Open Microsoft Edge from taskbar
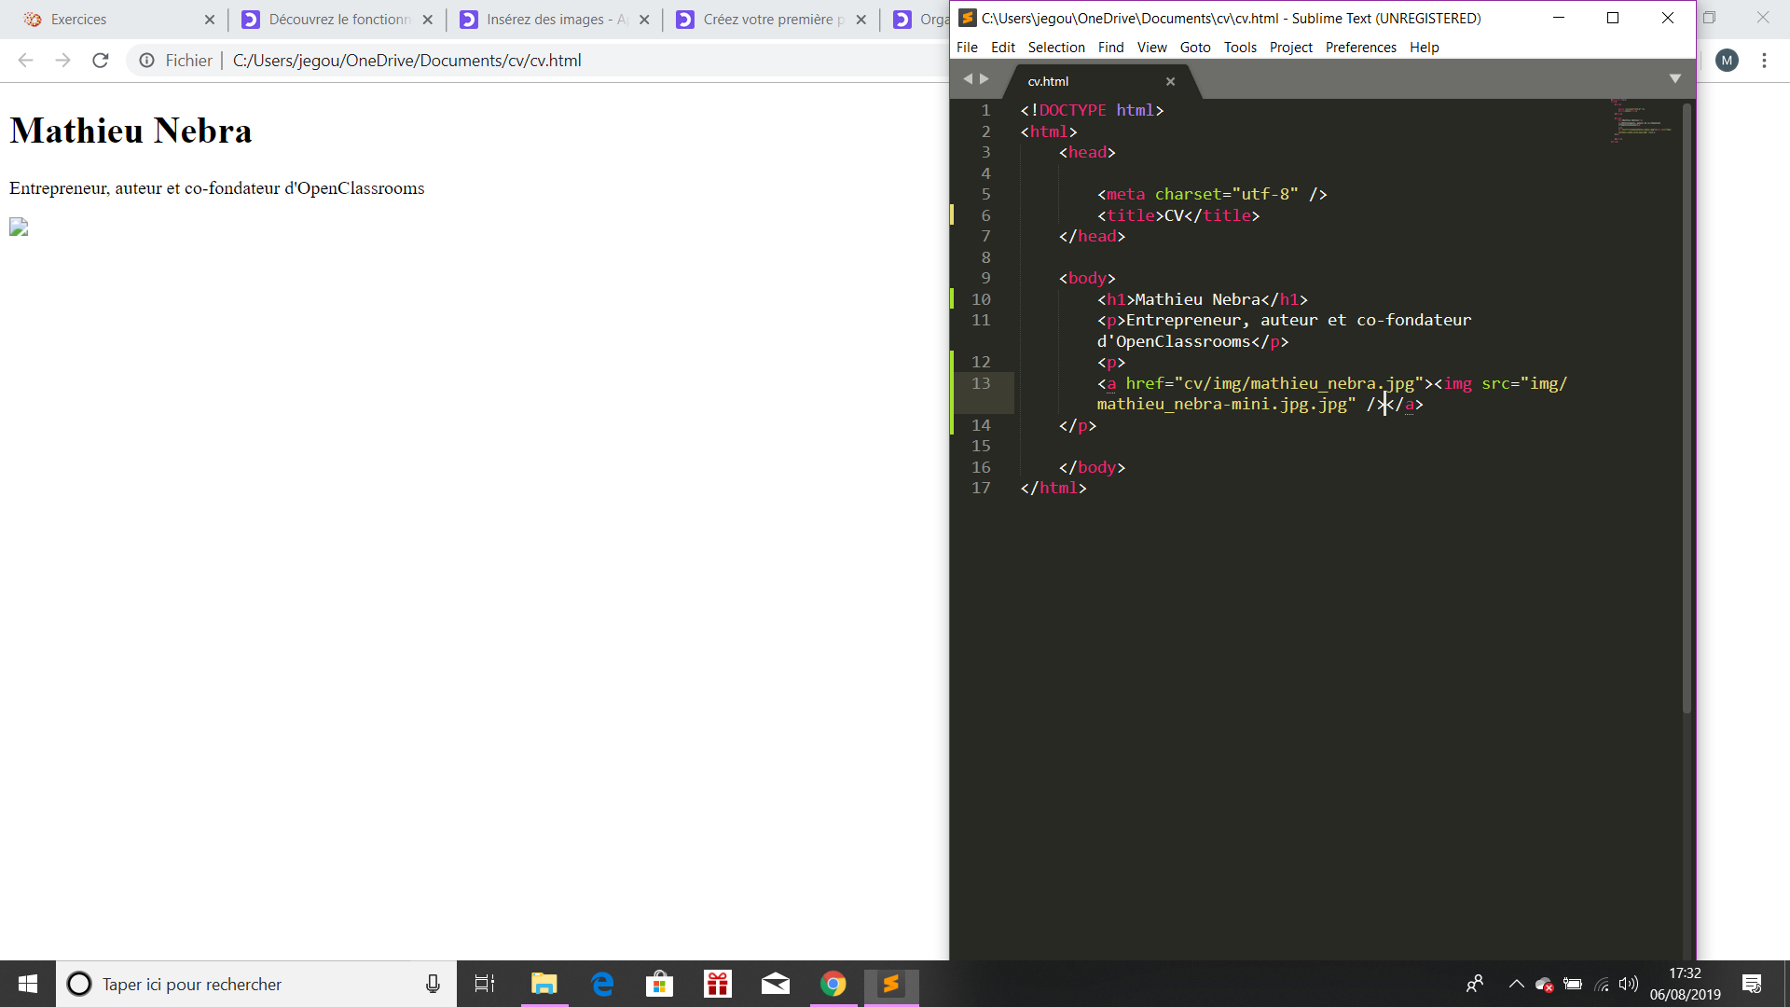The width and height of the screenshot is (1790, 1007). pos(602,984)
